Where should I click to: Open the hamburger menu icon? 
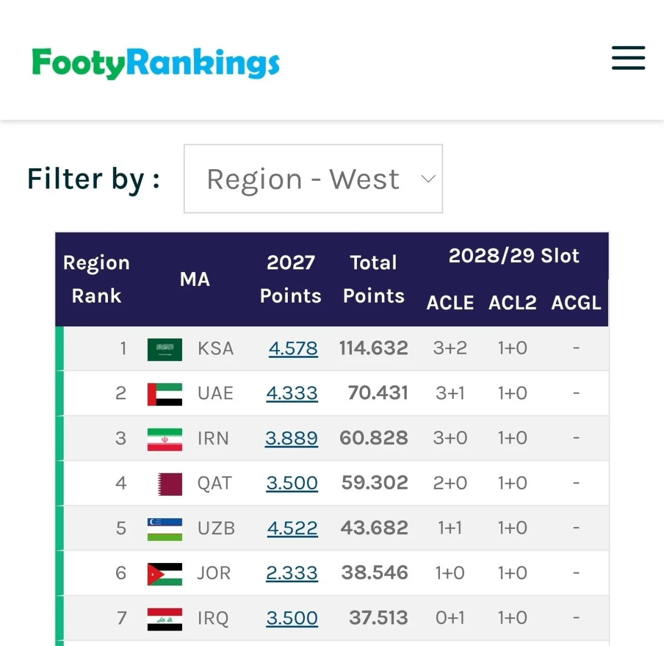coord(628,58)
